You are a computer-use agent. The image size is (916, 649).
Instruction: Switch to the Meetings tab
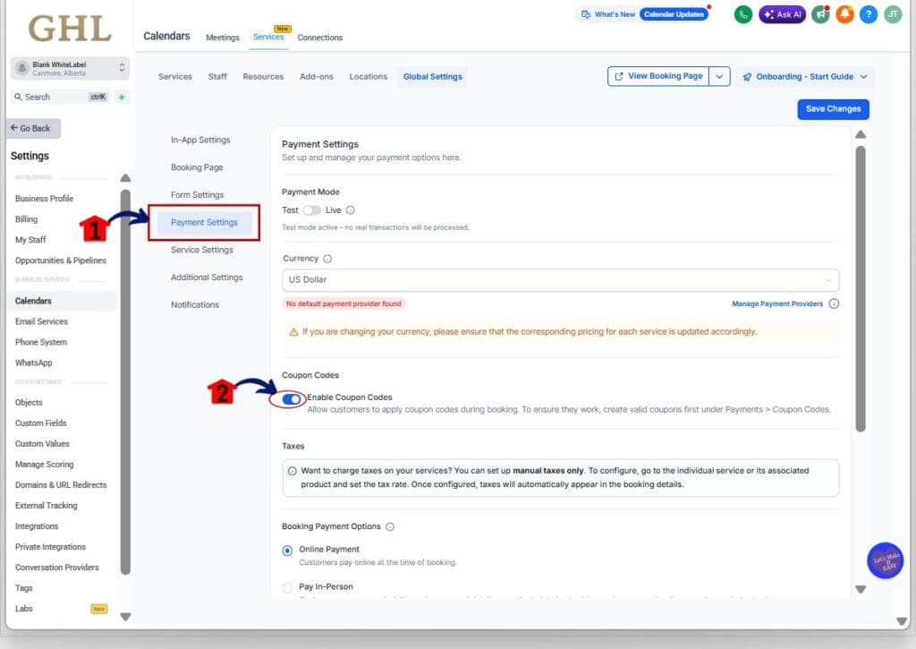[223, 38]
